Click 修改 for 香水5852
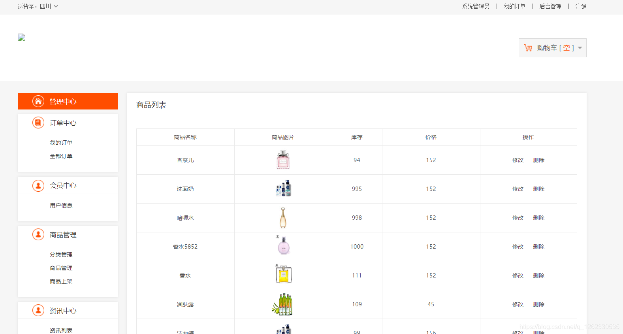 pos(518,247)
